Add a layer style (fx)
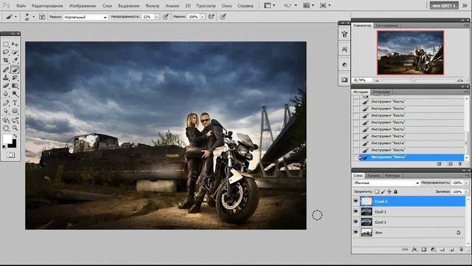This screenshot has width=472, height=266. pos(414,250)
